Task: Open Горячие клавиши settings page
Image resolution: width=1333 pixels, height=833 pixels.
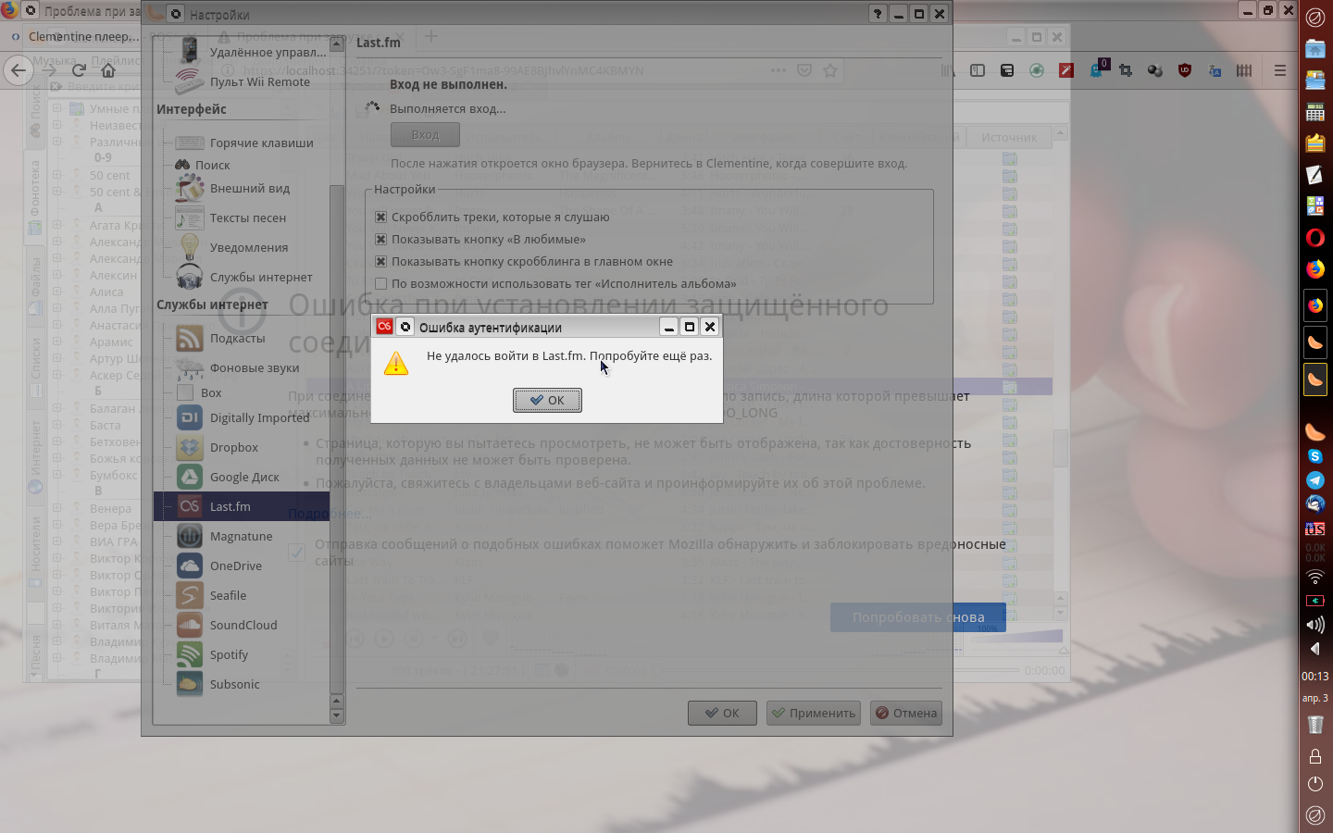Action: [x=241, y=143]
